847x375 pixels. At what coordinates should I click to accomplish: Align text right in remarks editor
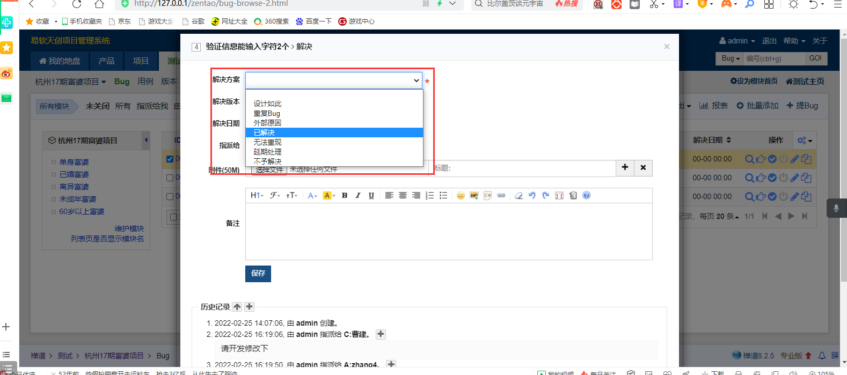point(416,195)
